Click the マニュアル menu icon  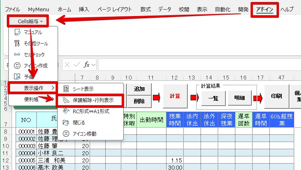click(x=17, y=32)
